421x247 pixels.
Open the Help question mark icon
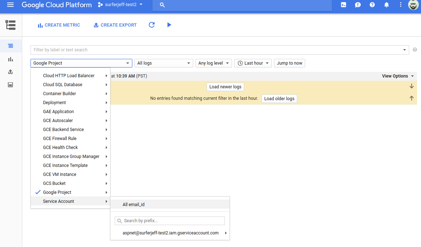pyautogui.click(x=372, y=5)
